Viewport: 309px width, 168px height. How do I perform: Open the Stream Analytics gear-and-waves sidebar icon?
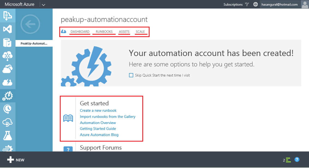point(7,148)
